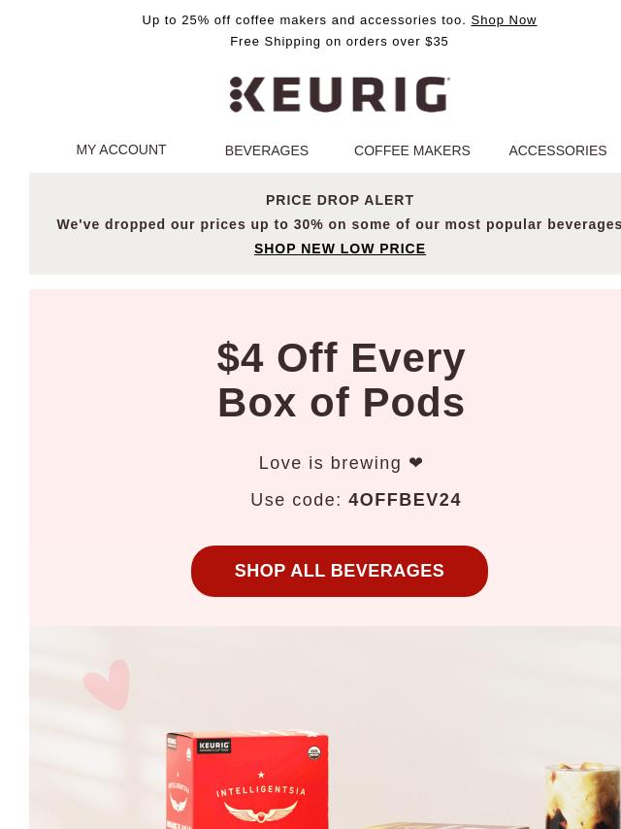The image size is (621, 829).
Task: Follow the SHOP NEW LOW PRICE link
Action: tap(340, 249)
